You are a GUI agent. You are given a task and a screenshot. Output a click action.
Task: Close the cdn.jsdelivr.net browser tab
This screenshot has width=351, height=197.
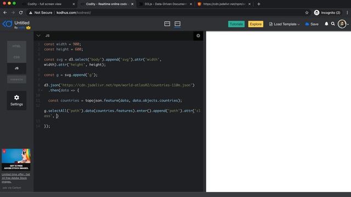click(x=250, y=4)
